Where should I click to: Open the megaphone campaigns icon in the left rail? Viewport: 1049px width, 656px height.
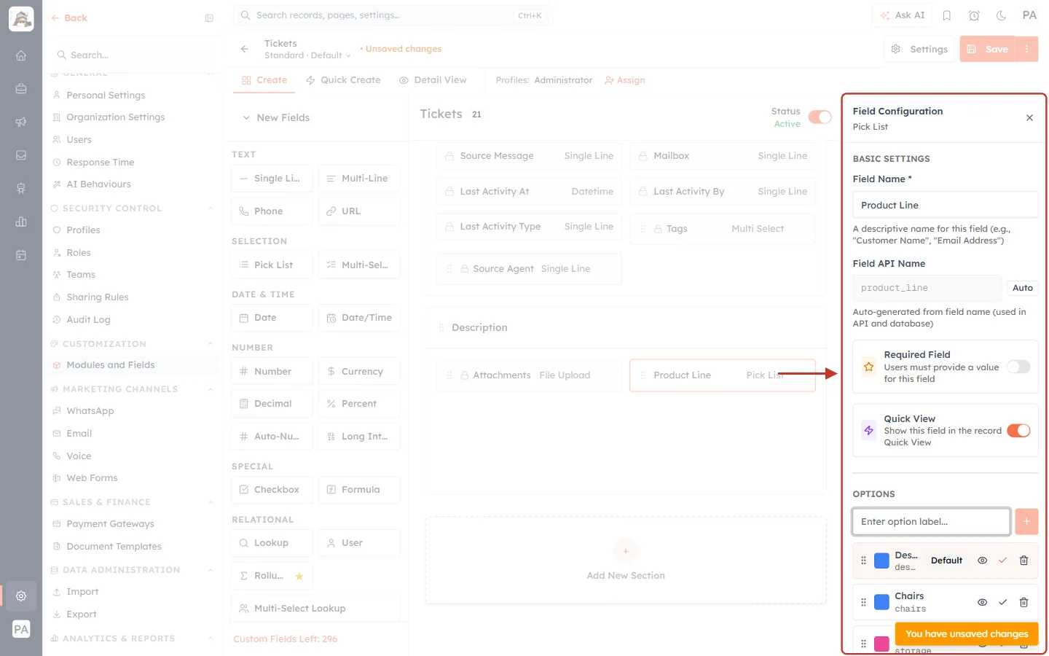coord(21,122)
